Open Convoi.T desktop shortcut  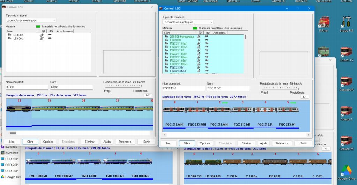coord(346,113)
